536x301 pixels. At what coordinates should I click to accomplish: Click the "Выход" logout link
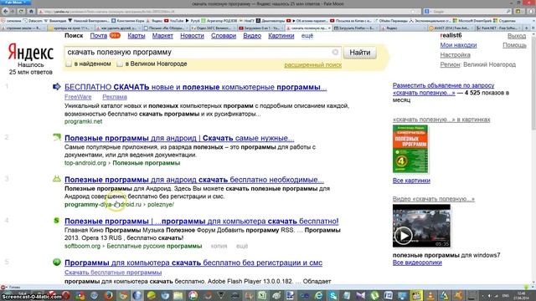[x=517, y=36]
